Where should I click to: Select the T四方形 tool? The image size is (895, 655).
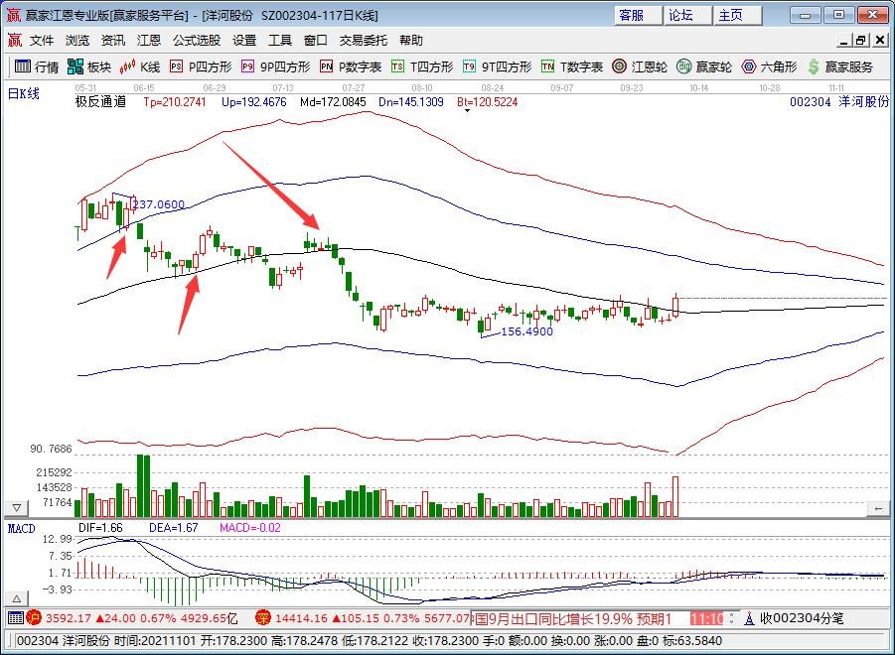[x=422, y=66]
